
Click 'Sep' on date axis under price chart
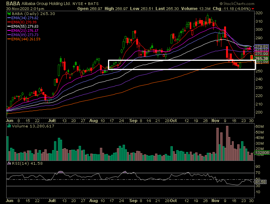[x=133, y=120]
